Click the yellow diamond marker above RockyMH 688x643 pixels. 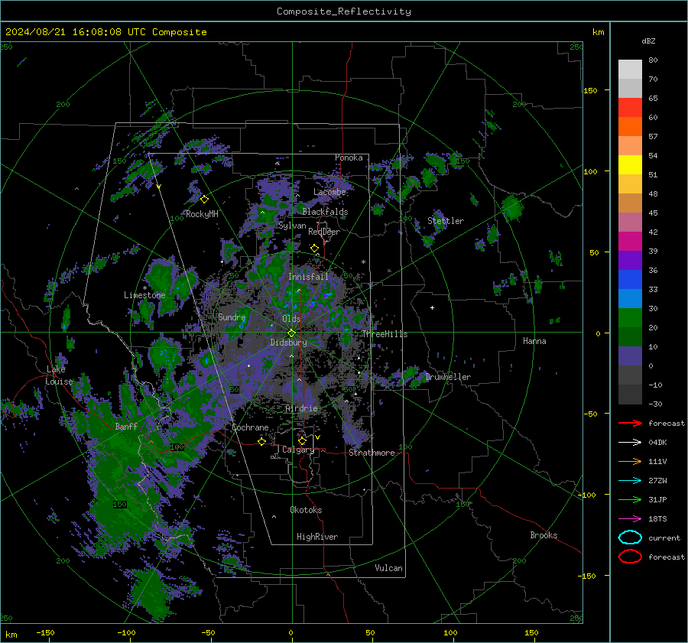[x=204, y=200]
